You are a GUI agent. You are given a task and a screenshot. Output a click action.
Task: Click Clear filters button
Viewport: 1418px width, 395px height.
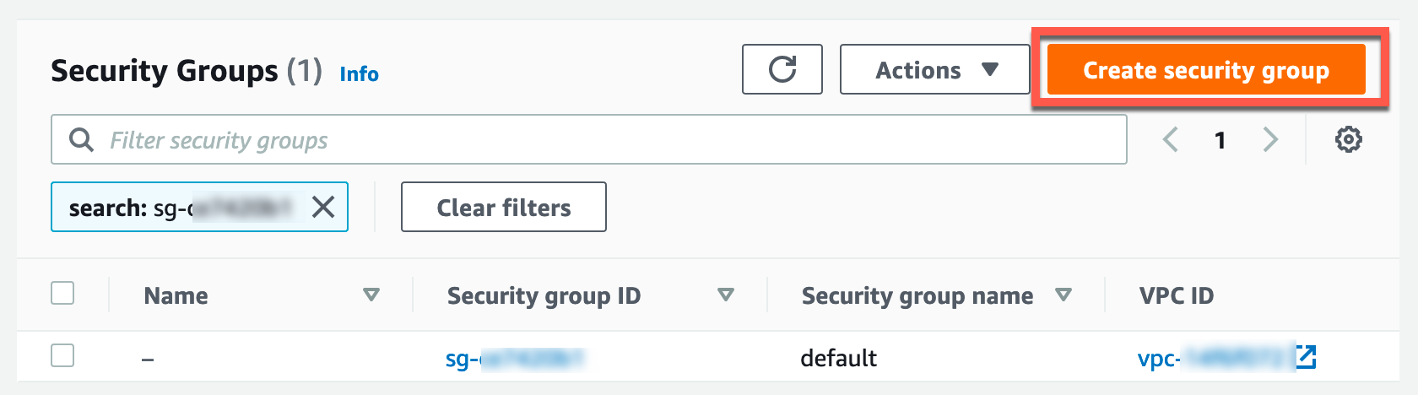tap(503, 207)
